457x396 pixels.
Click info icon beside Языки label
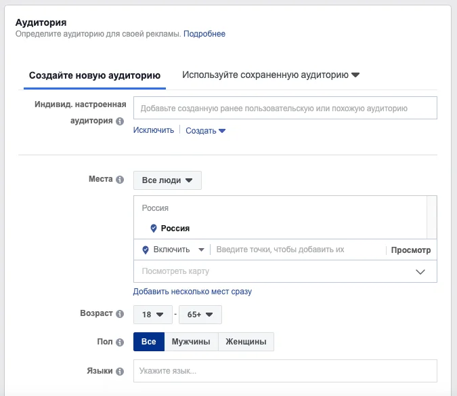point(120,372)
